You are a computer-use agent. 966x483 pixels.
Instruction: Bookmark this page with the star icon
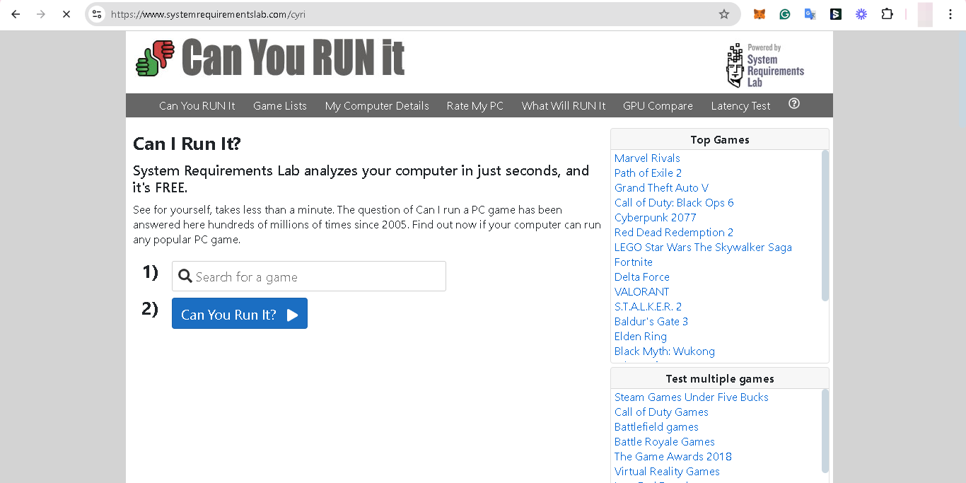(x=724, y=14)
